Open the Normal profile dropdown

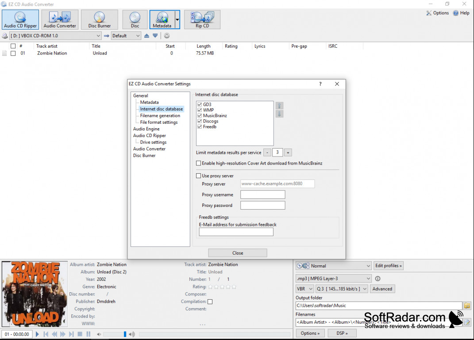333,266
